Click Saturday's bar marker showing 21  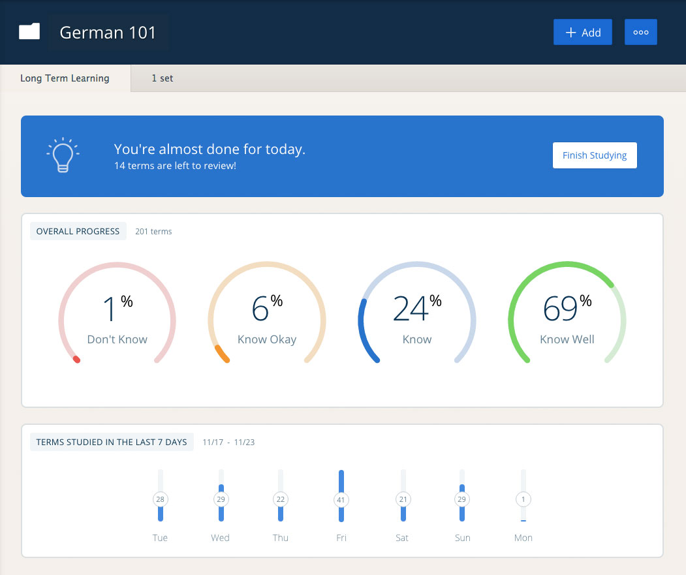(402, 499)
